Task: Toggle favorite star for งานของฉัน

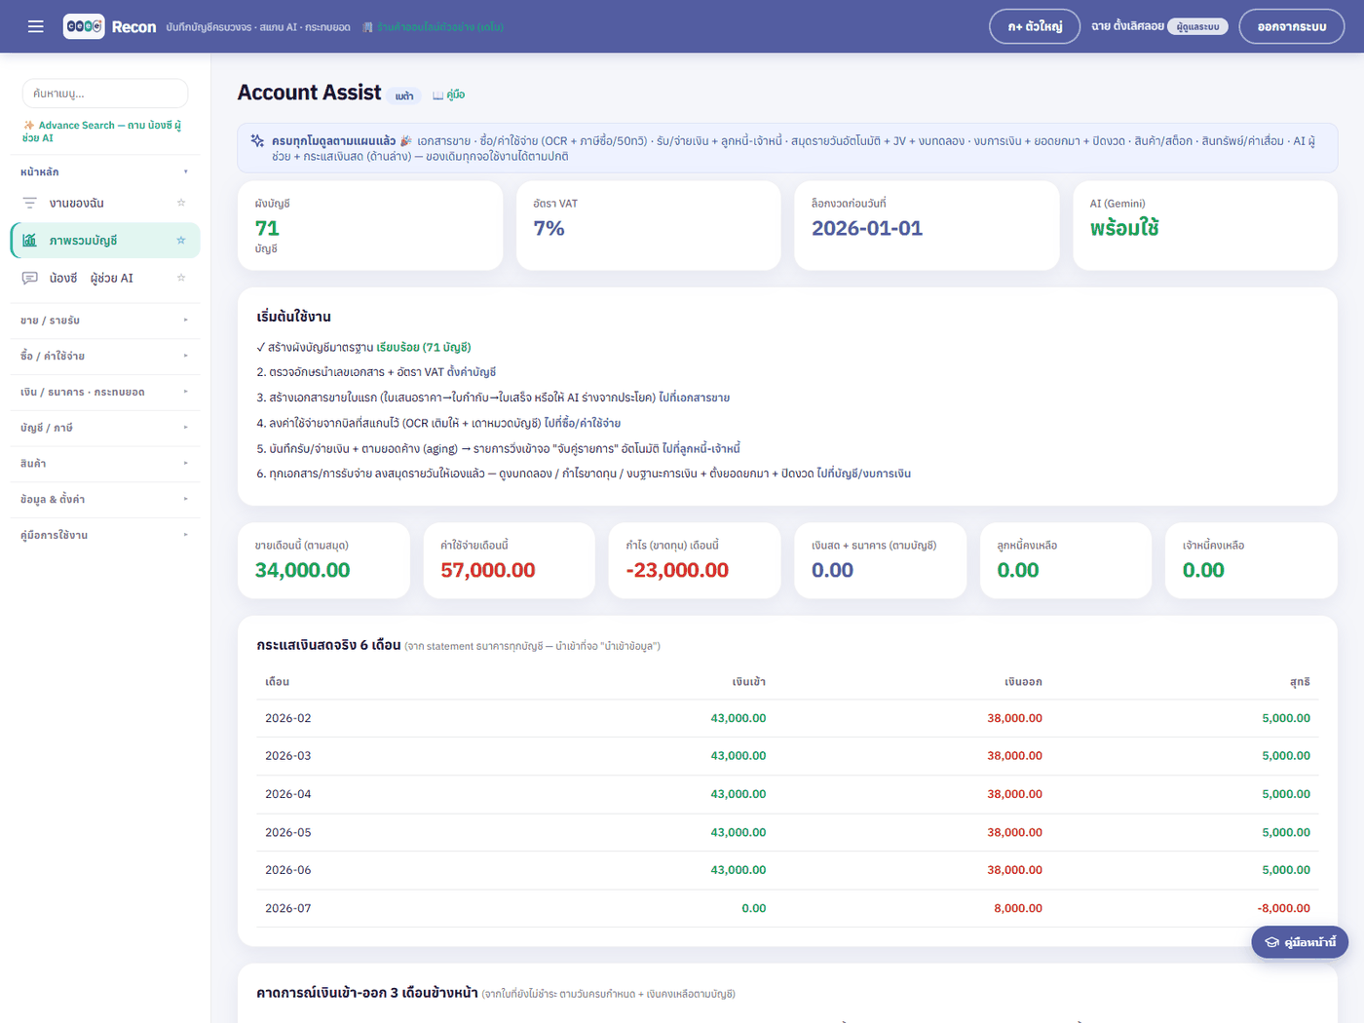Action: coord(181,203)
